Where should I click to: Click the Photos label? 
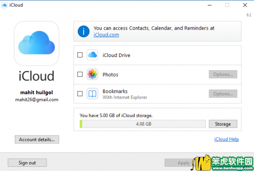110,75
